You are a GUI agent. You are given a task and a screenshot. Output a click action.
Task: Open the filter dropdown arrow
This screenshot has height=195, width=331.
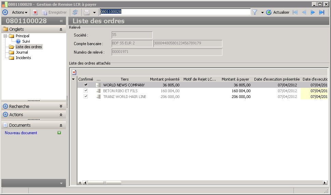coord(262,13)
